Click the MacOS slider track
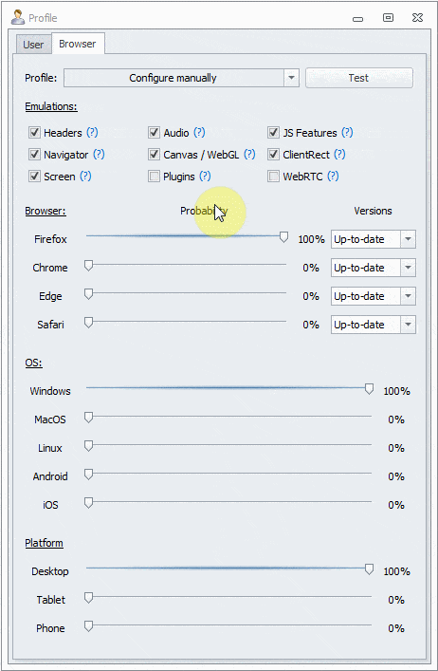The height and width of the screenshot is (671, 438). point(228,417)
